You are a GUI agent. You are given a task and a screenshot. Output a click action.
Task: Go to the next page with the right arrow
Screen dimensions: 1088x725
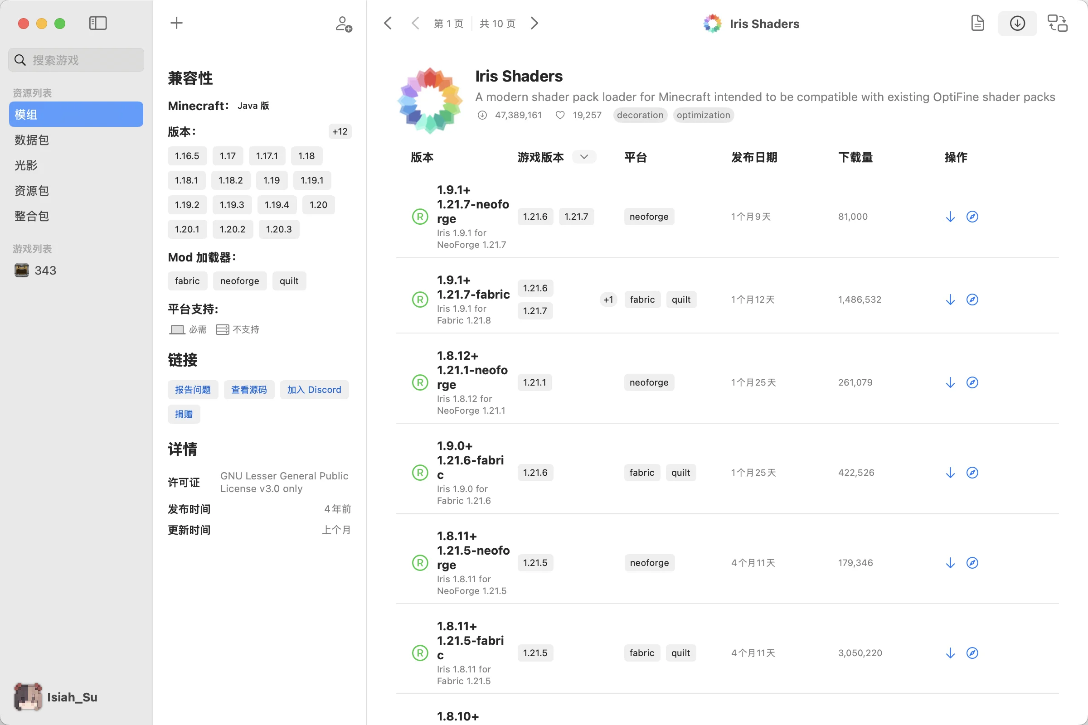534,23
